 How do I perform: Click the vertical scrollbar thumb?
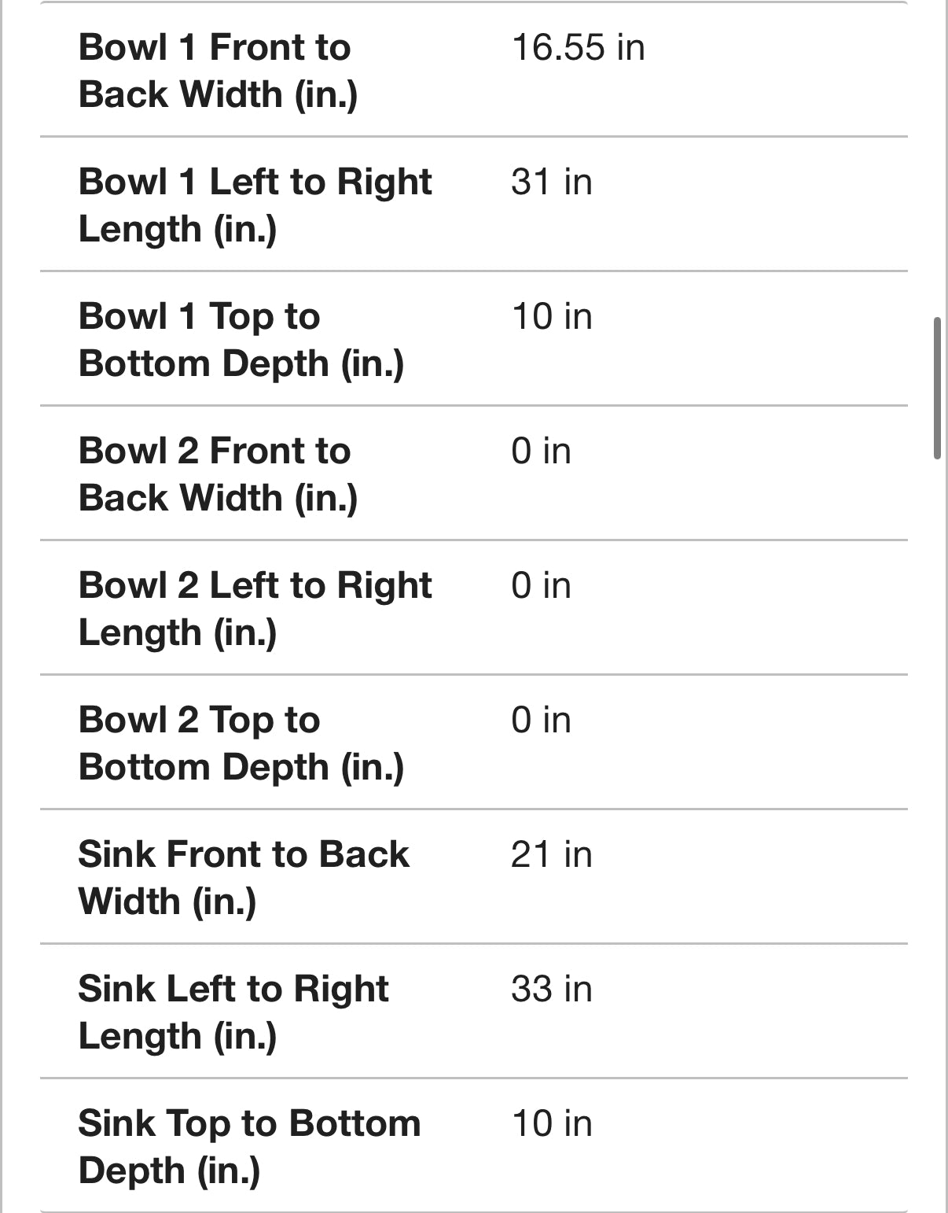(937, 388)
